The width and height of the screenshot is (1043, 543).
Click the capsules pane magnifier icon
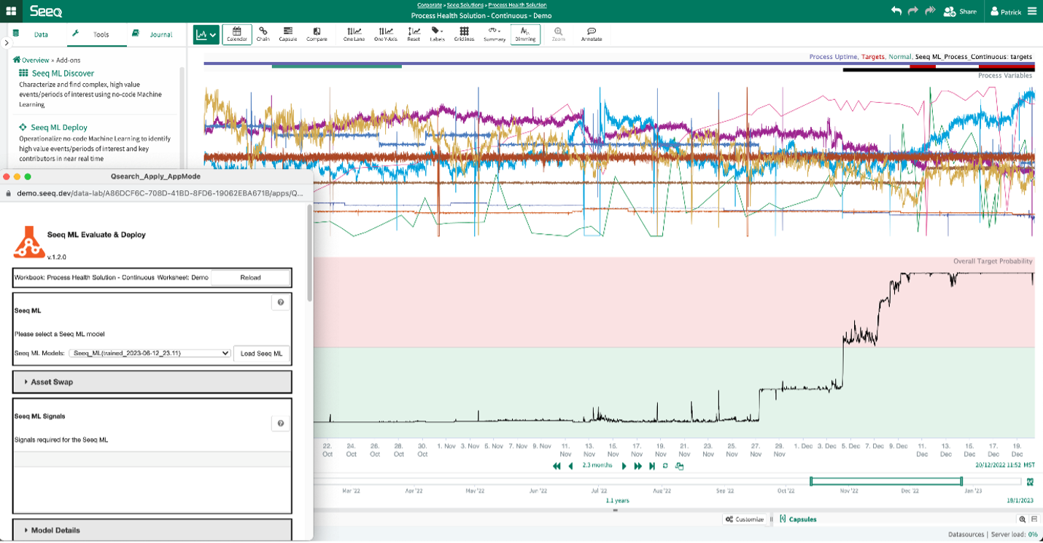click(x=1022, y=519)
